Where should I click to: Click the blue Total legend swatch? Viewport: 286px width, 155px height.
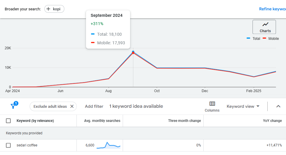[x=248, y=38]
